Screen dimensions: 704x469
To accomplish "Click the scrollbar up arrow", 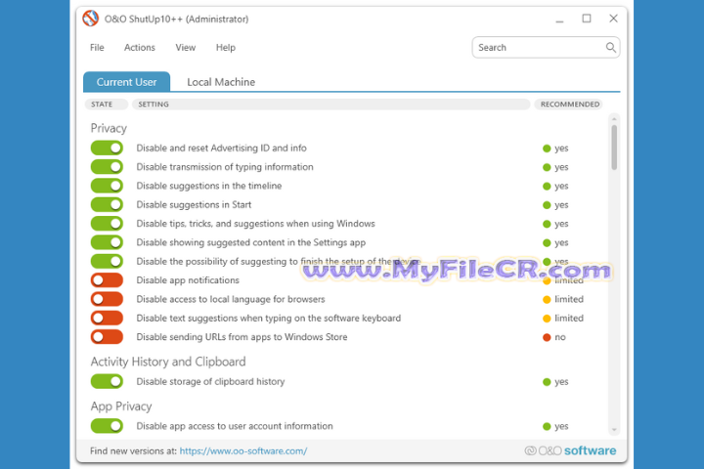I will (x=614, y=119).
